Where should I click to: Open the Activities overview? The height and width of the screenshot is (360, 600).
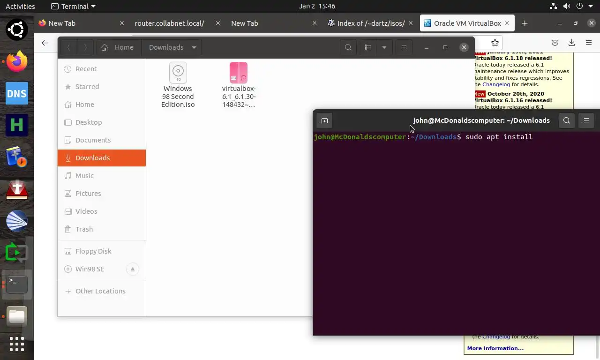(20, 6)
